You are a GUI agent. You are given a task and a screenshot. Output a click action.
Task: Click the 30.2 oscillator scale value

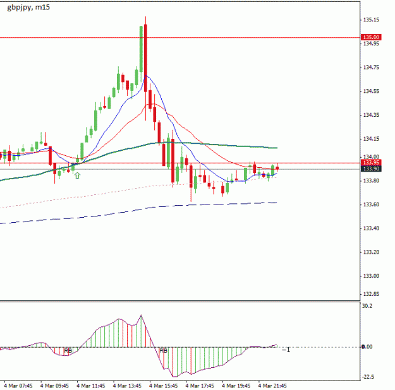[x=367, y=306]
